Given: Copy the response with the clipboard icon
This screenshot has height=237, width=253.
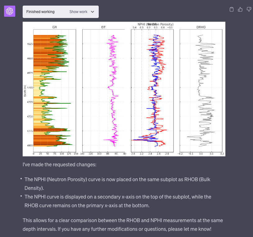Looking at the screenshot, I should 232,9.
